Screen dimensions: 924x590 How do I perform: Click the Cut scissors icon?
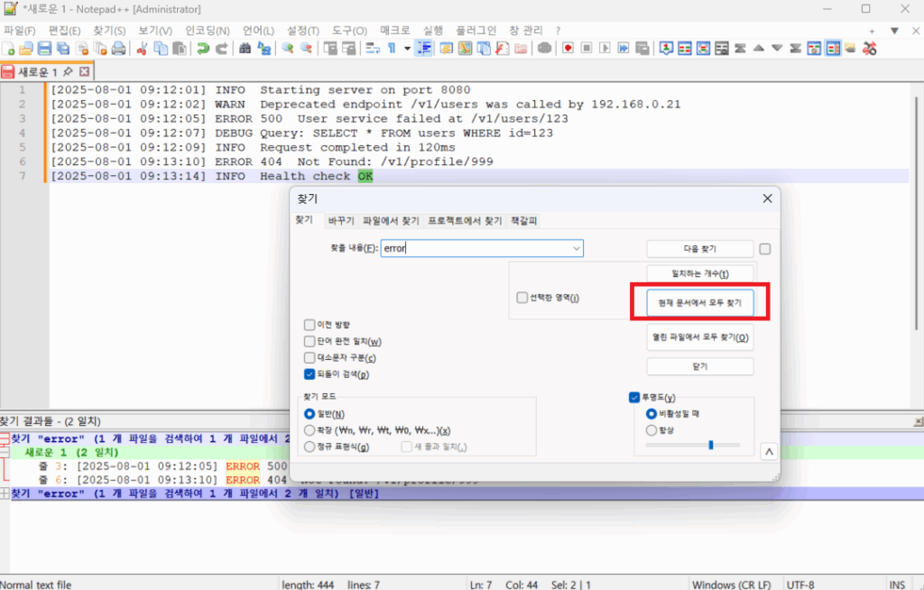click(x=143, y=49)
